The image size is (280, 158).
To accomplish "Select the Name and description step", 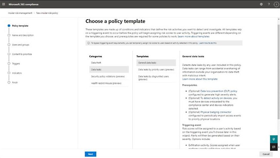I will (x=21, y=35).
